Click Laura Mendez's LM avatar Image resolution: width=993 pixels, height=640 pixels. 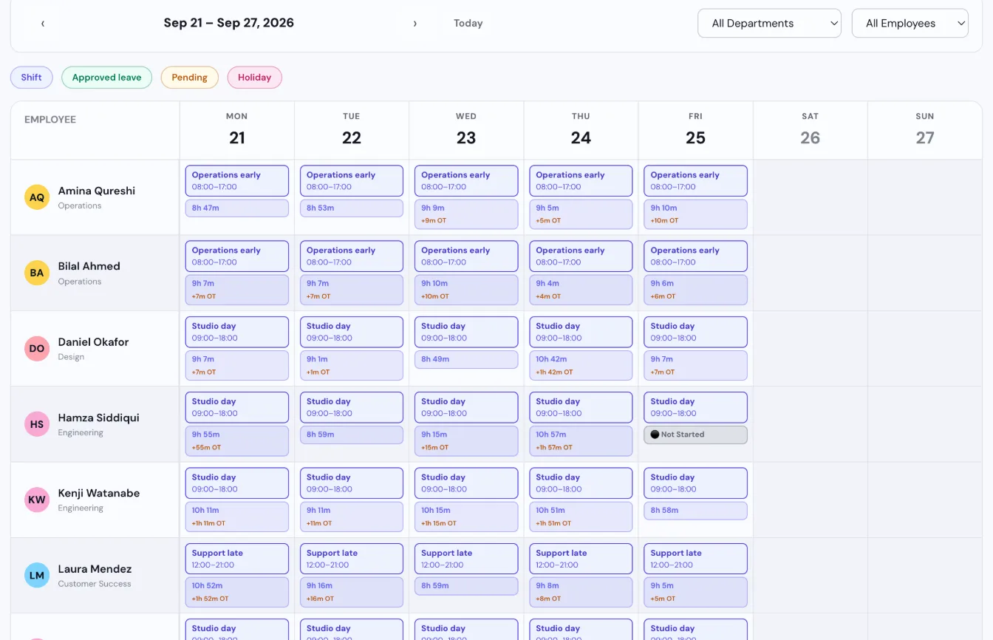tap(37, 576)
